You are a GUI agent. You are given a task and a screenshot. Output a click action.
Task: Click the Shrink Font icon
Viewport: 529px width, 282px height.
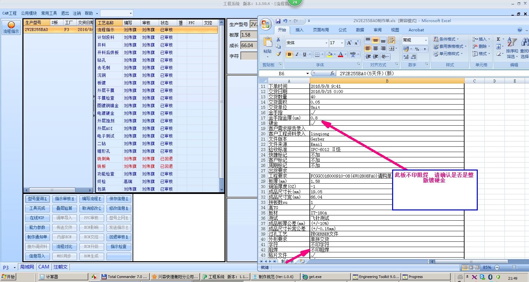[356, 43]
